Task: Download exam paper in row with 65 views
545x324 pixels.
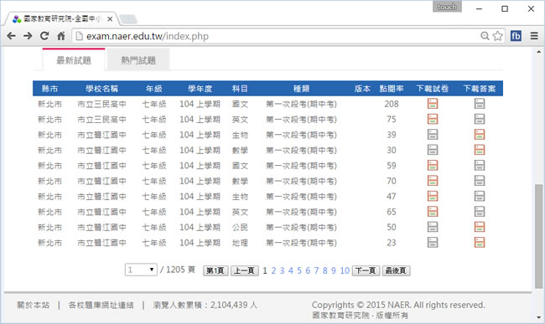Action: click(x=433, y=212)
